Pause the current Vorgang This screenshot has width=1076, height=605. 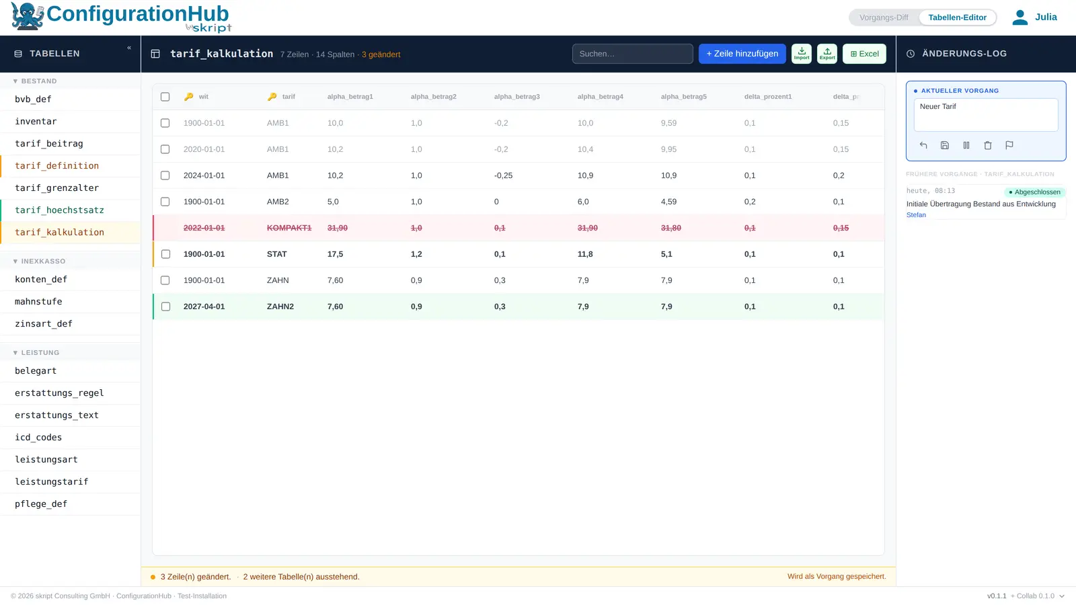point(966,145)
